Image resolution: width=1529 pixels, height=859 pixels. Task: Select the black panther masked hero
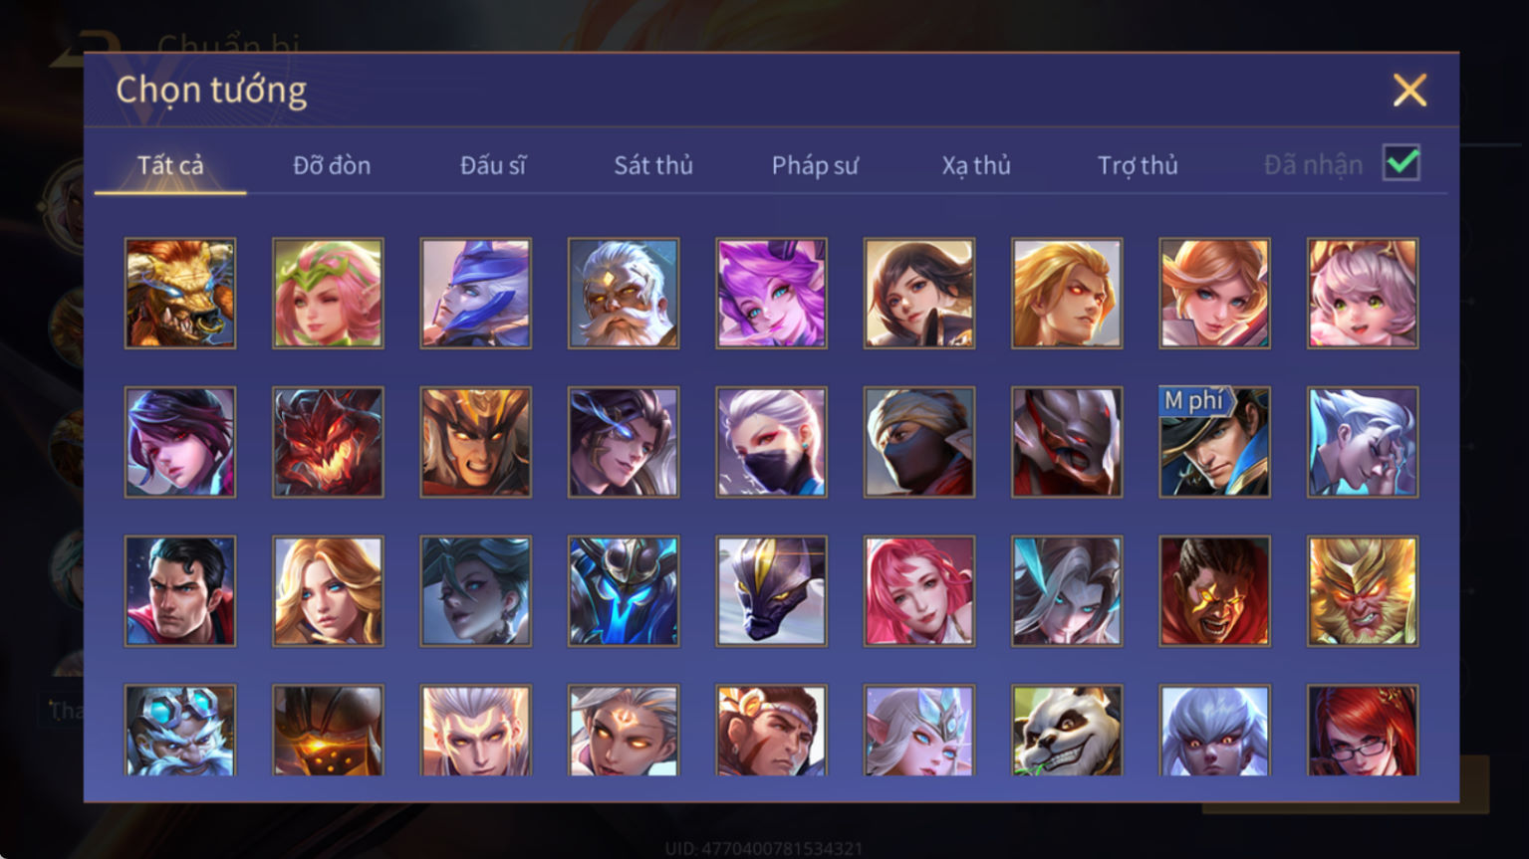click(771, 591)
